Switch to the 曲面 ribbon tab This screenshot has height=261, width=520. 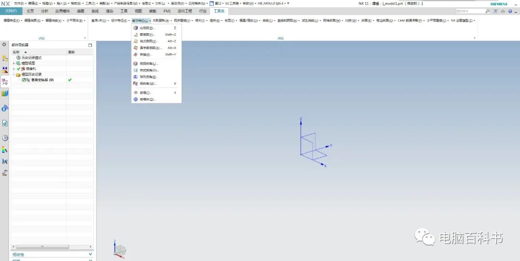click(80, 11)
